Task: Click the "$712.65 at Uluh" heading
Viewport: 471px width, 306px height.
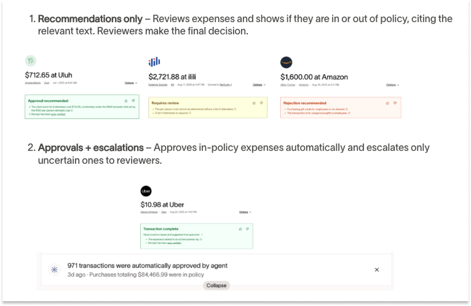Action: tap(49, 75)
